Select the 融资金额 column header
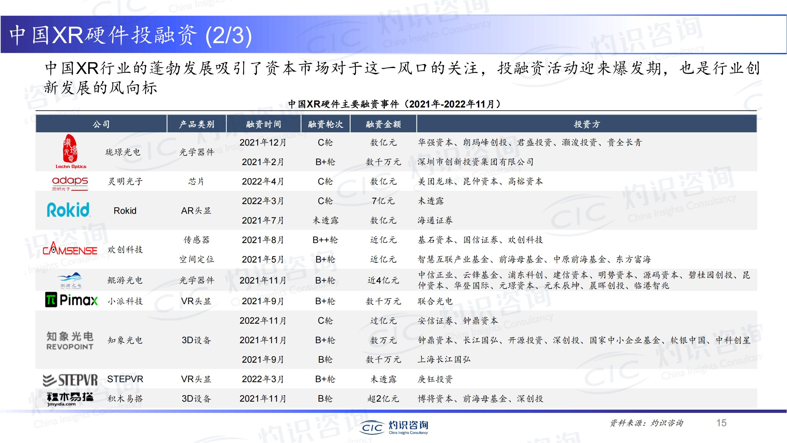The height and width of the screenshot is (443, 787). (x=383, y=124)
